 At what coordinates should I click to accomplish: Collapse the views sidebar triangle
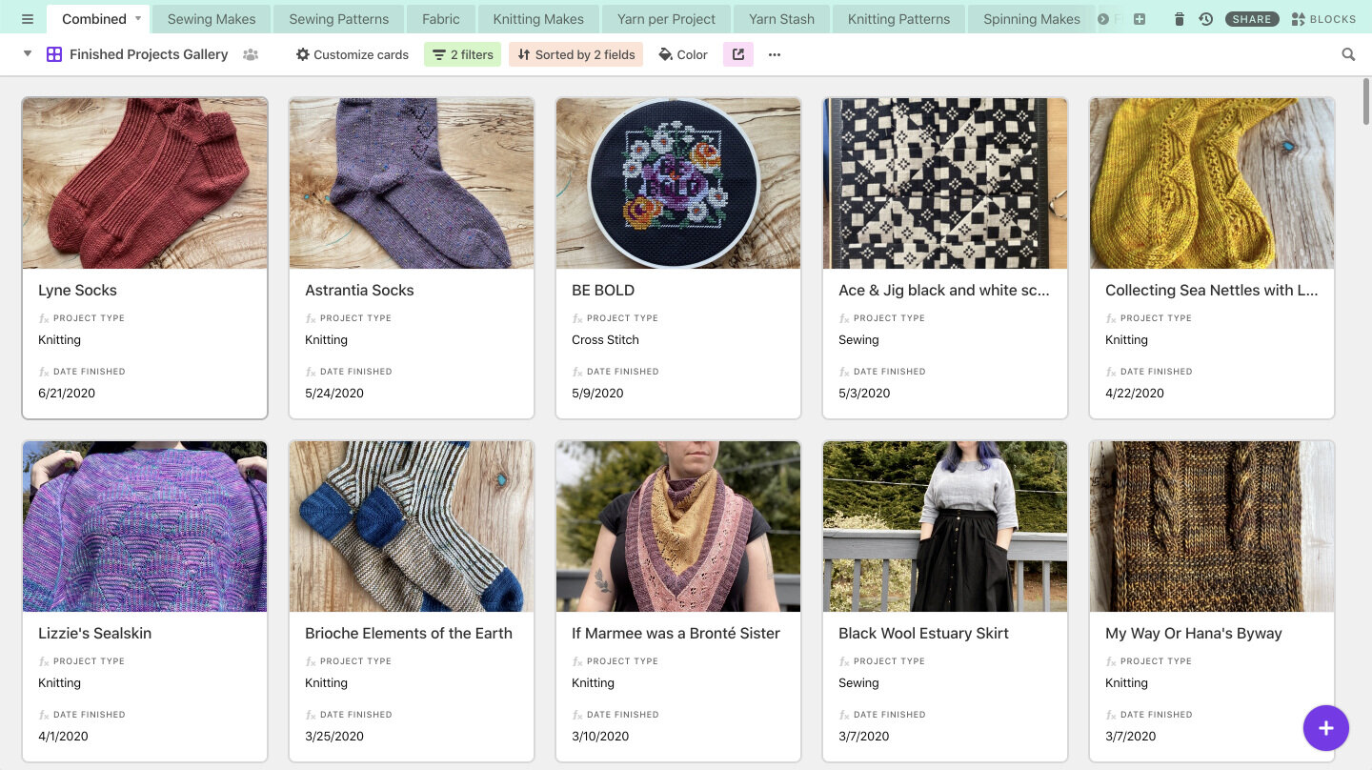click(x=28, y=54)
